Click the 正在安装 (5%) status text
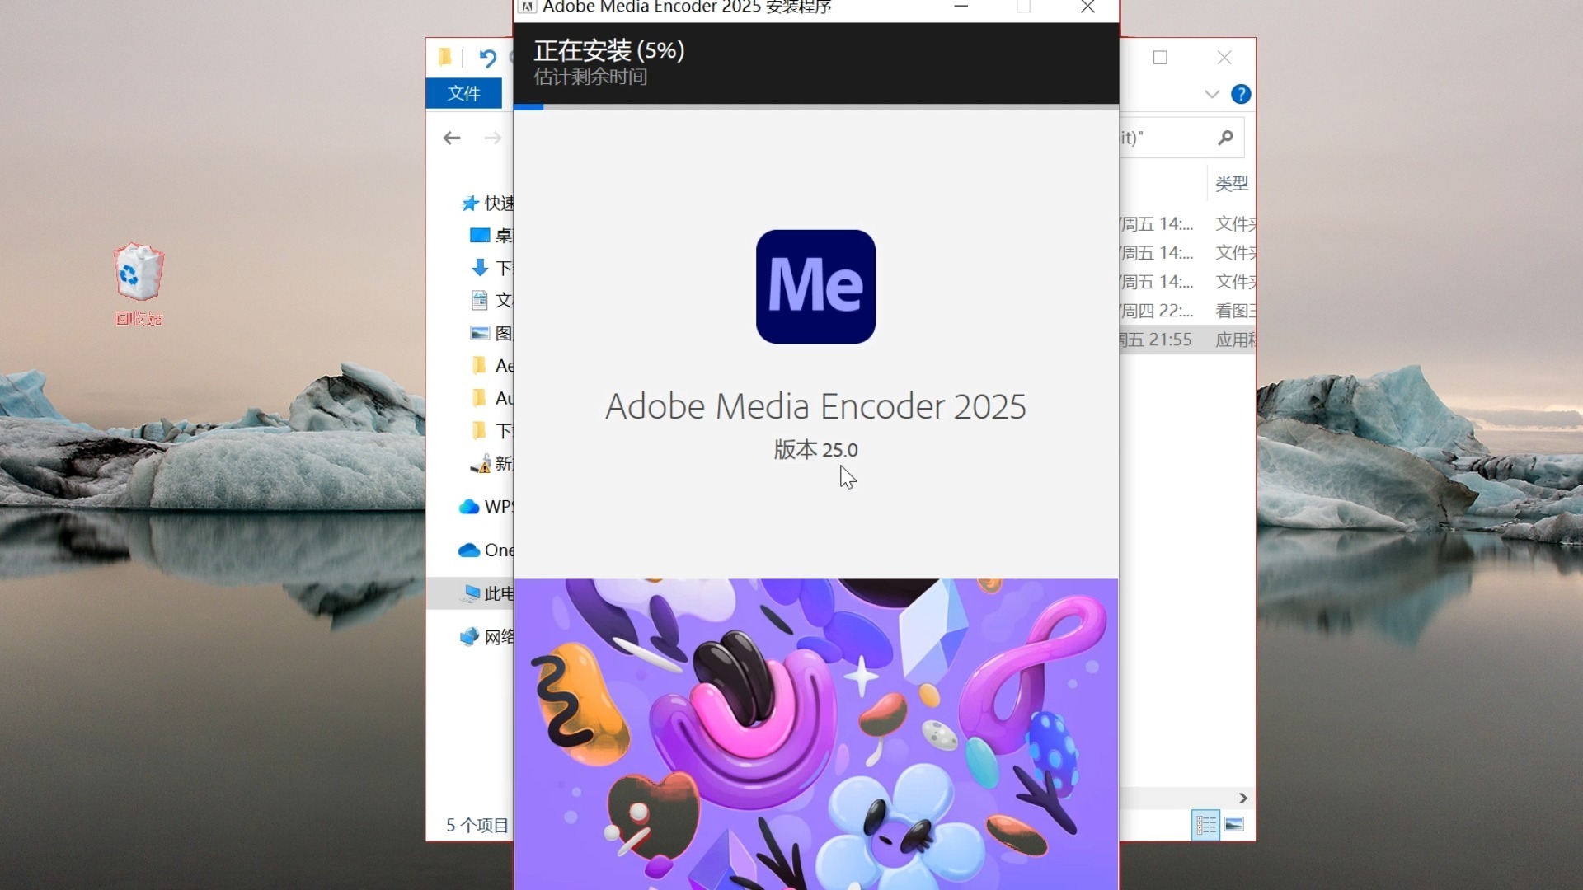Viewport: 1583px width, 890px height. point(609,50)
